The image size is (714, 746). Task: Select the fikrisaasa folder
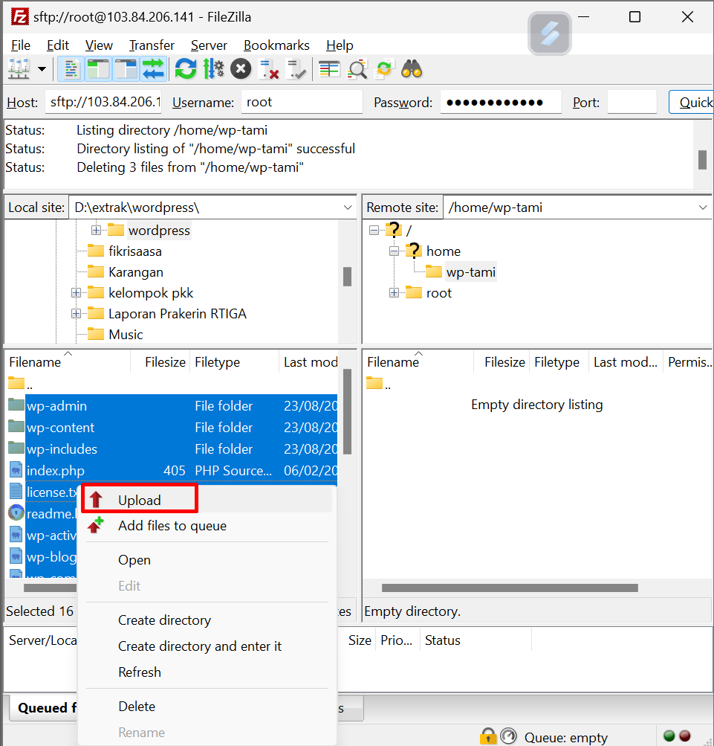click(135, 251)
